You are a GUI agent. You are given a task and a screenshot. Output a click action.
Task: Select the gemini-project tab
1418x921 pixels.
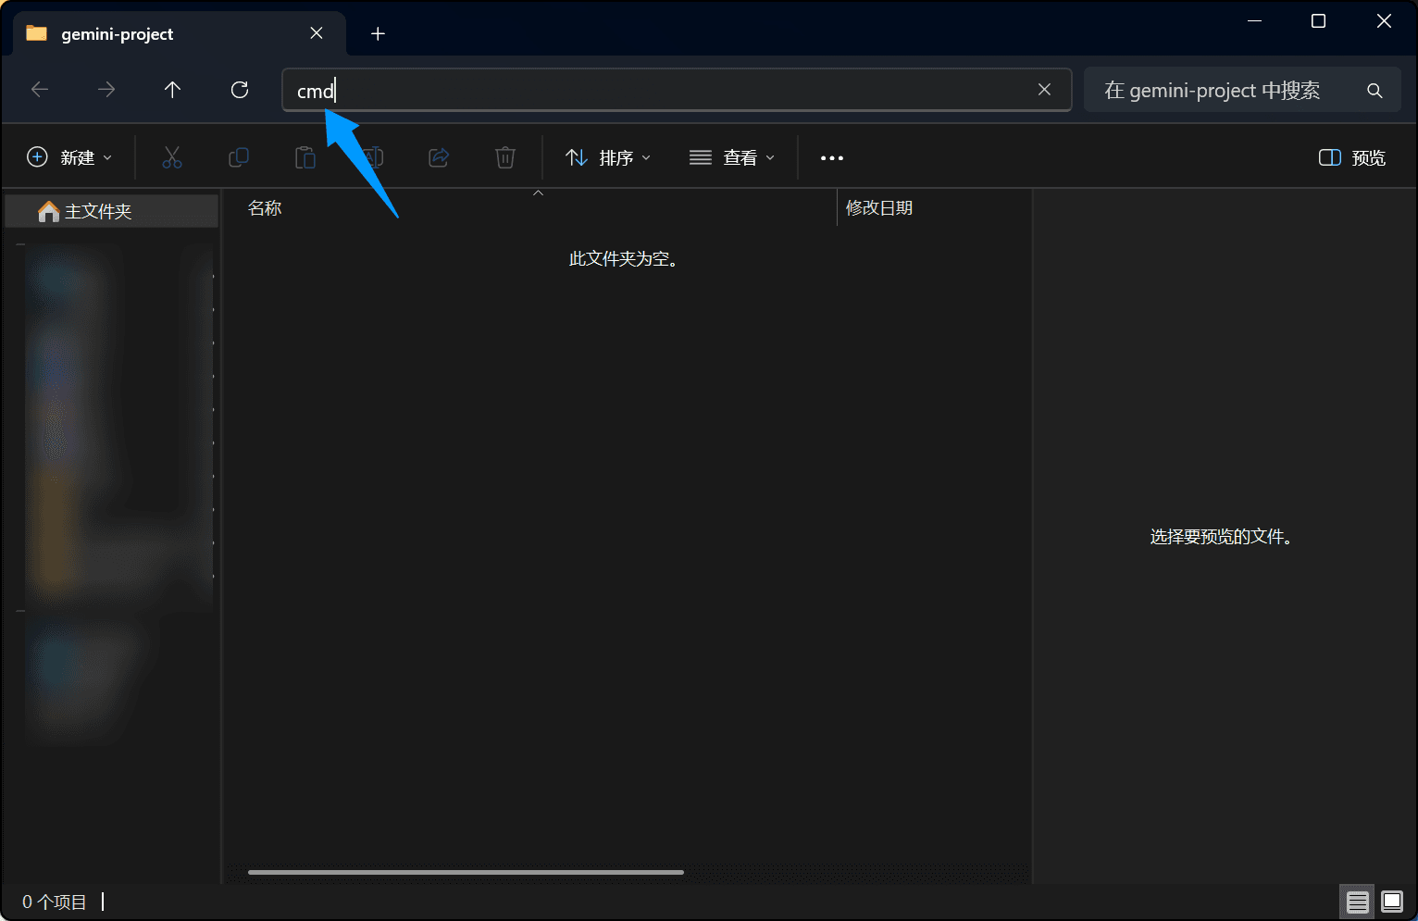[x=180, y=34]
